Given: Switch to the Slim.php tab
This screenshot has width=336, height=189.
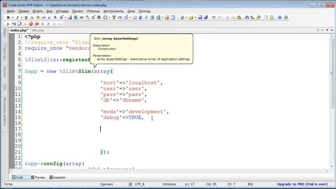Looking at the screenshot, I should coord(38,30).
